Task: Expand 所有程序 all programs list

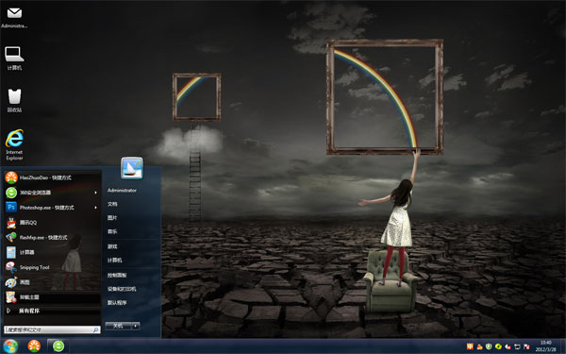Action: click(52, 311)
